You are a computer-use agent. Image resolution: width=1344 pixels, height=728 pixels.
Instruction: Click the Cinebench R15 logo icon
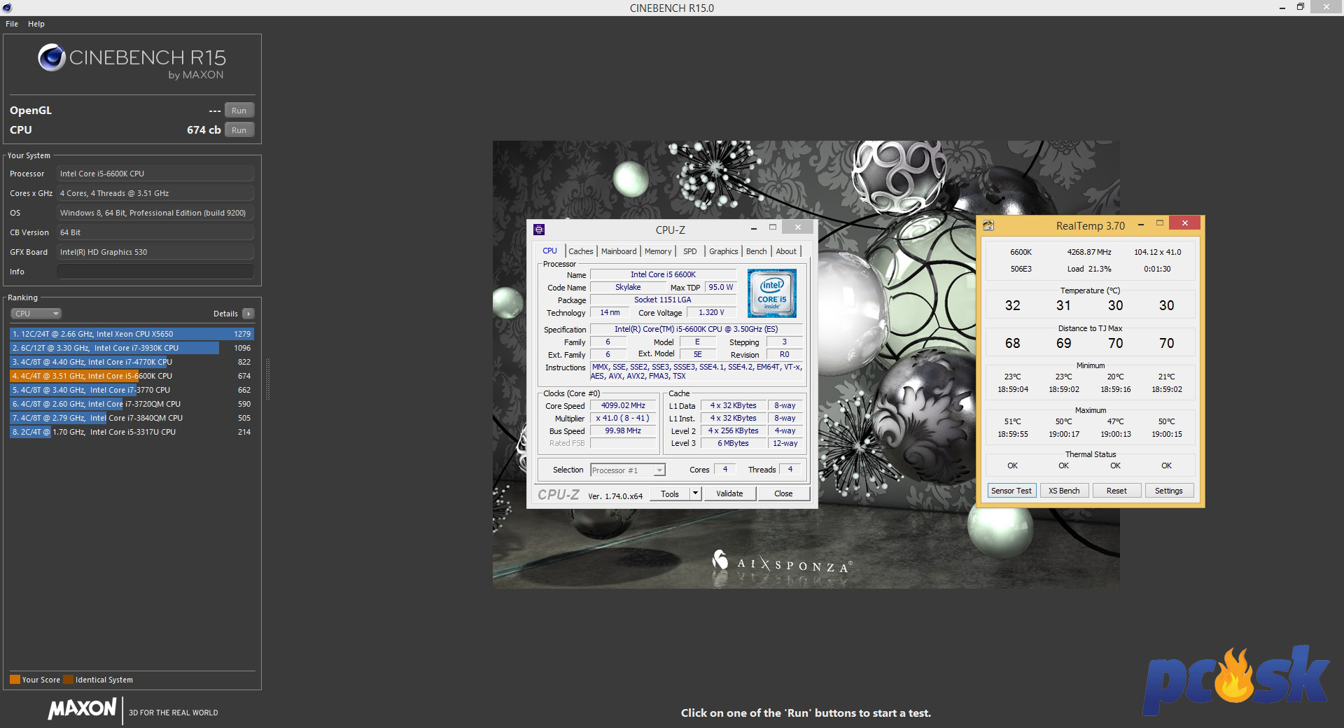coord(52,57)
